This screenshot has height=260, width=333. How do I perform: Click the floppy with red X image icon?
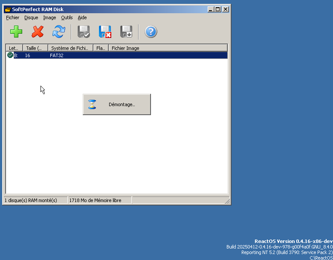[x=105, y=32]
